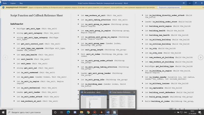Close the Script Function Reference preview thumbnail
This screenshot has height=115, width=204.
click(x=134, y=92)
